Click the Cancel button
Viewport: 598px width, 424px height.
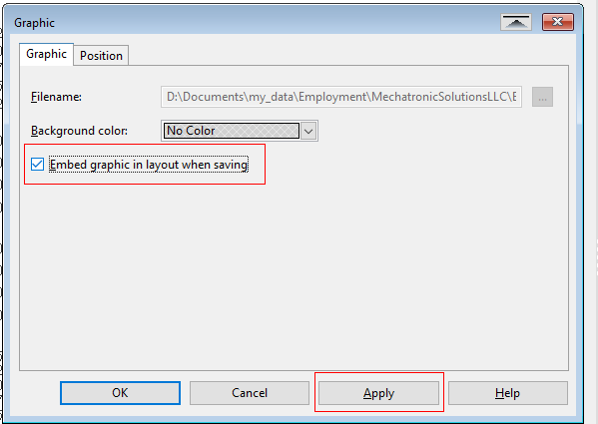tap(250, 393)
